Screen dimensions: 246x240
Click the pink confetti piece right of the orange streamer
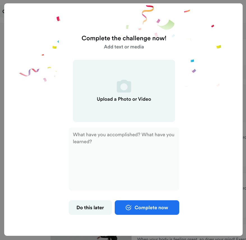point(158,21)
